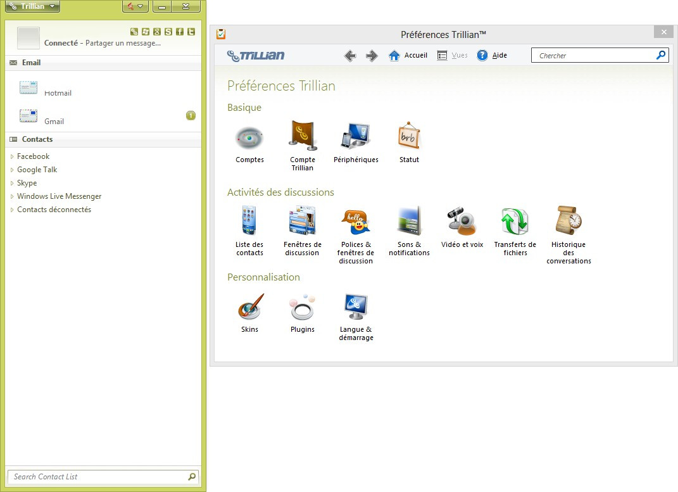678x492 pixels.
Task: Open the Trillian main menu dropdown
Action: coord(32,6)
